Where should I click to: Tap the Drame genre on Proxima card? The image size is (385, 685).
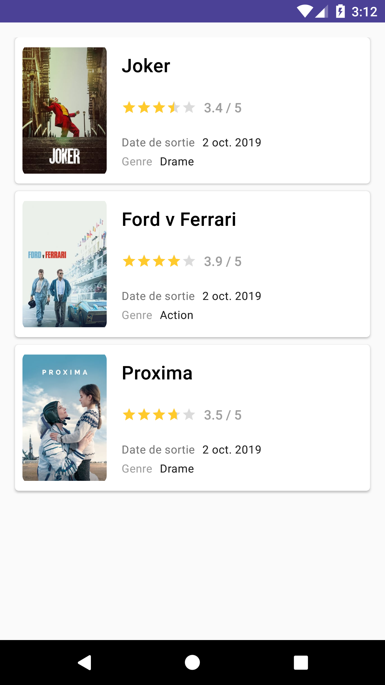[177, 469]
